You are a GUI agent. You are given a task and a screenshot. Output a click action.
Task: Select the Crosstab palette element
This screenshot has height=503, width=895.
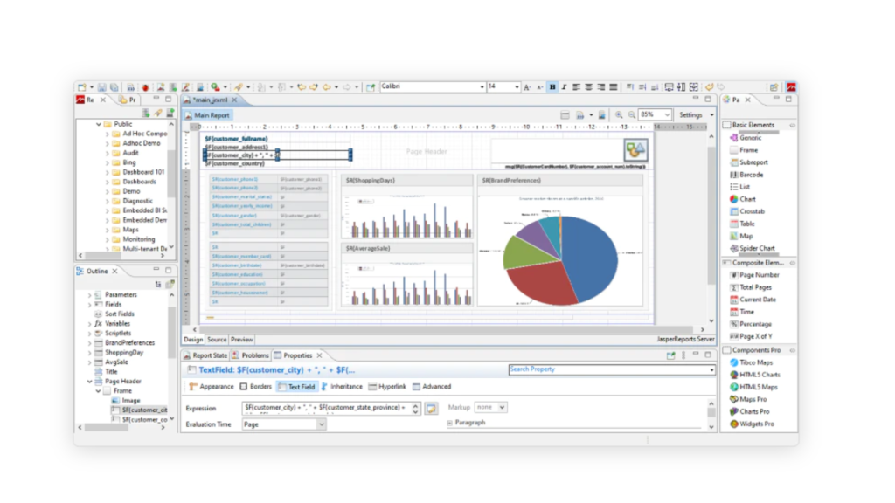click(747, 211)
